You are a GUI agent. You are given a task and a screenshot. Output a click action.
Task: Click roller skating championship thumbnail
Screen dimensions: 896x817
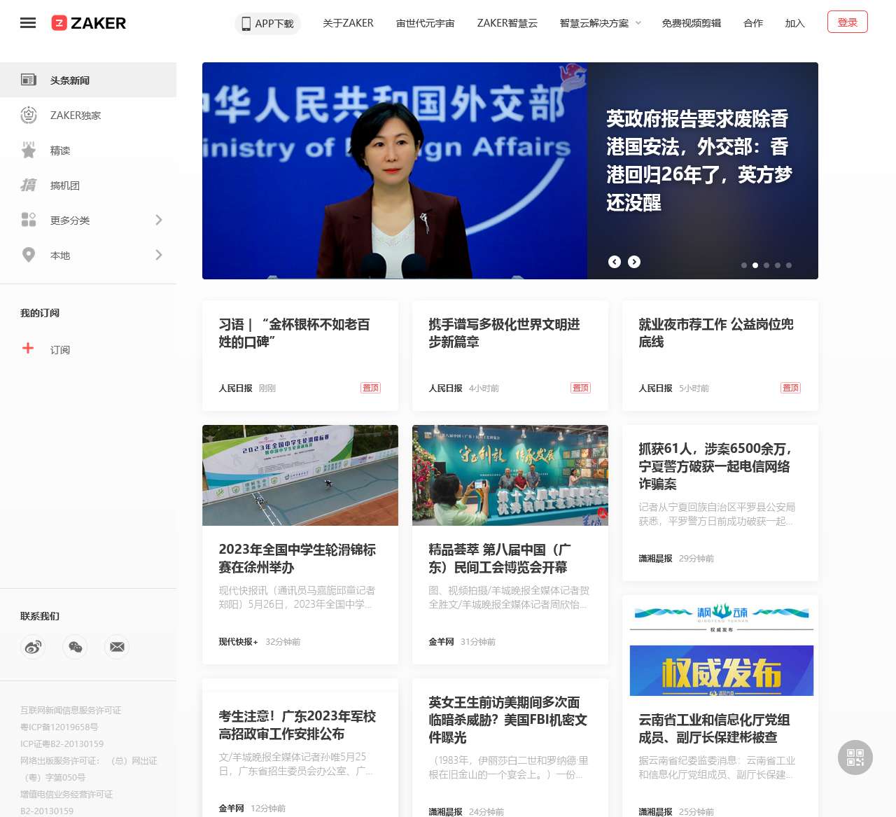click(x=300, y=475)
